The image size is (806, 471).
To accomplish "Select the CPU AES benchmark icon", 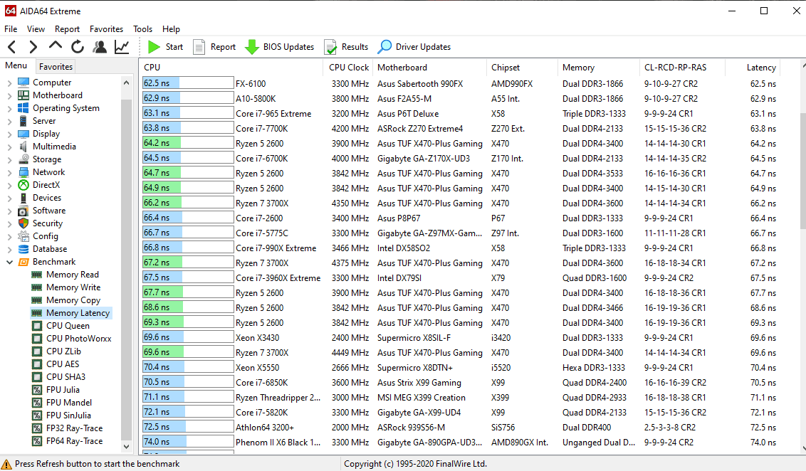I will (x=36, y=364).
